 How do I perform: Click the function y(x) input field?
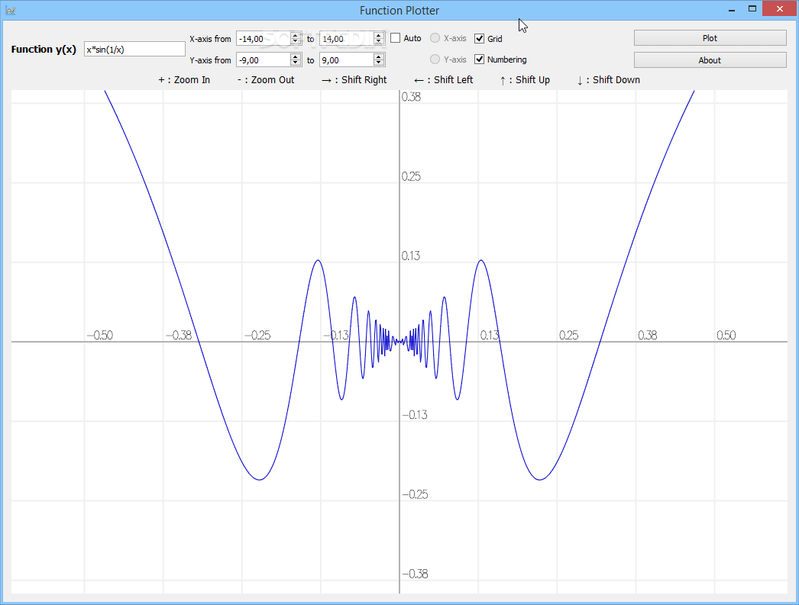(134, 50)
